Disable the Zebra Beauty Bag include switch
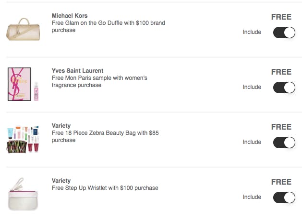Screen dimensions: 302x220 pyautogui.click(x=284, y=143)
